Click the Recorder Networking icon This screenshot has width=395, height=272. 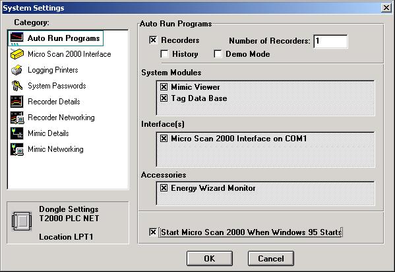[x=17, y=118]
